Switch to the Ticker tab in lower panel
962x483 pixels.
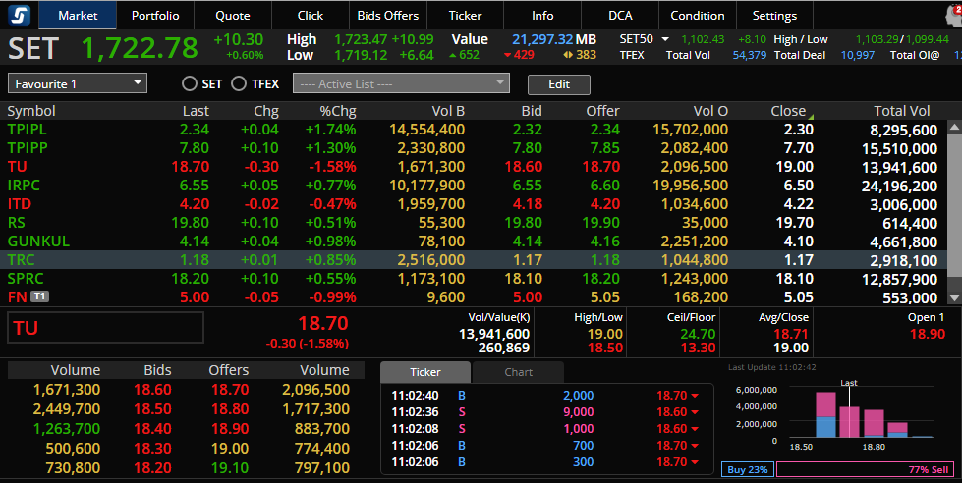click(x=425, y=372)
